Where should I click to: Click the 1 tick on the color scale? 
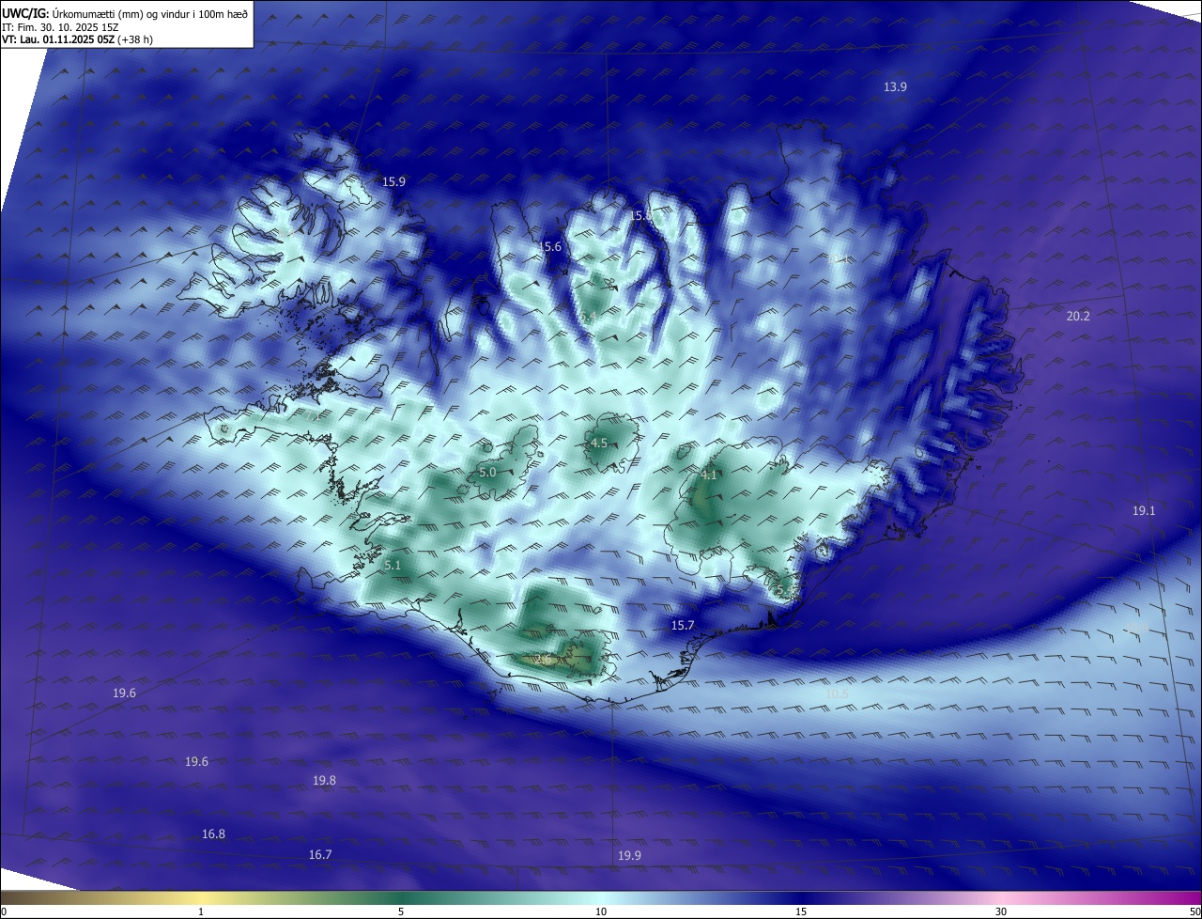tap(201, 911)
